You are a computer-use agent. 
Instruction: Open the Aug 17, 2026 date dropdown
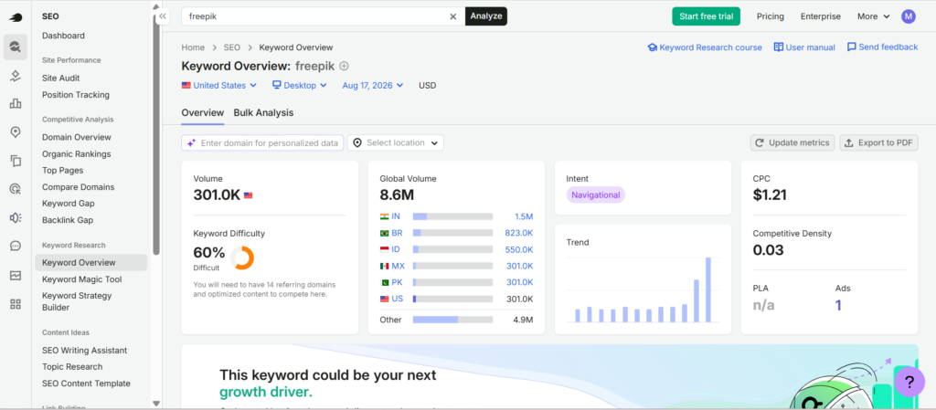(x=373, y=85)
